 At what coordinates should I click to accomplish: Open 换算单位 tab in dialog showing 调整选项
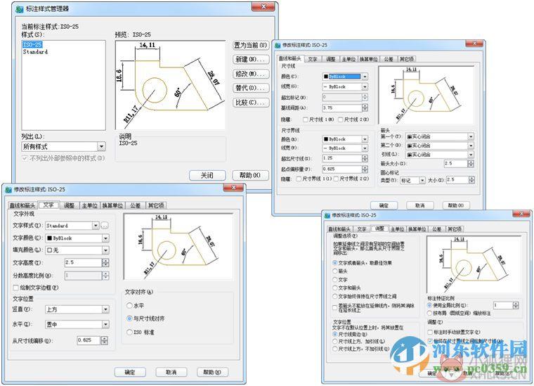point(417,229)
